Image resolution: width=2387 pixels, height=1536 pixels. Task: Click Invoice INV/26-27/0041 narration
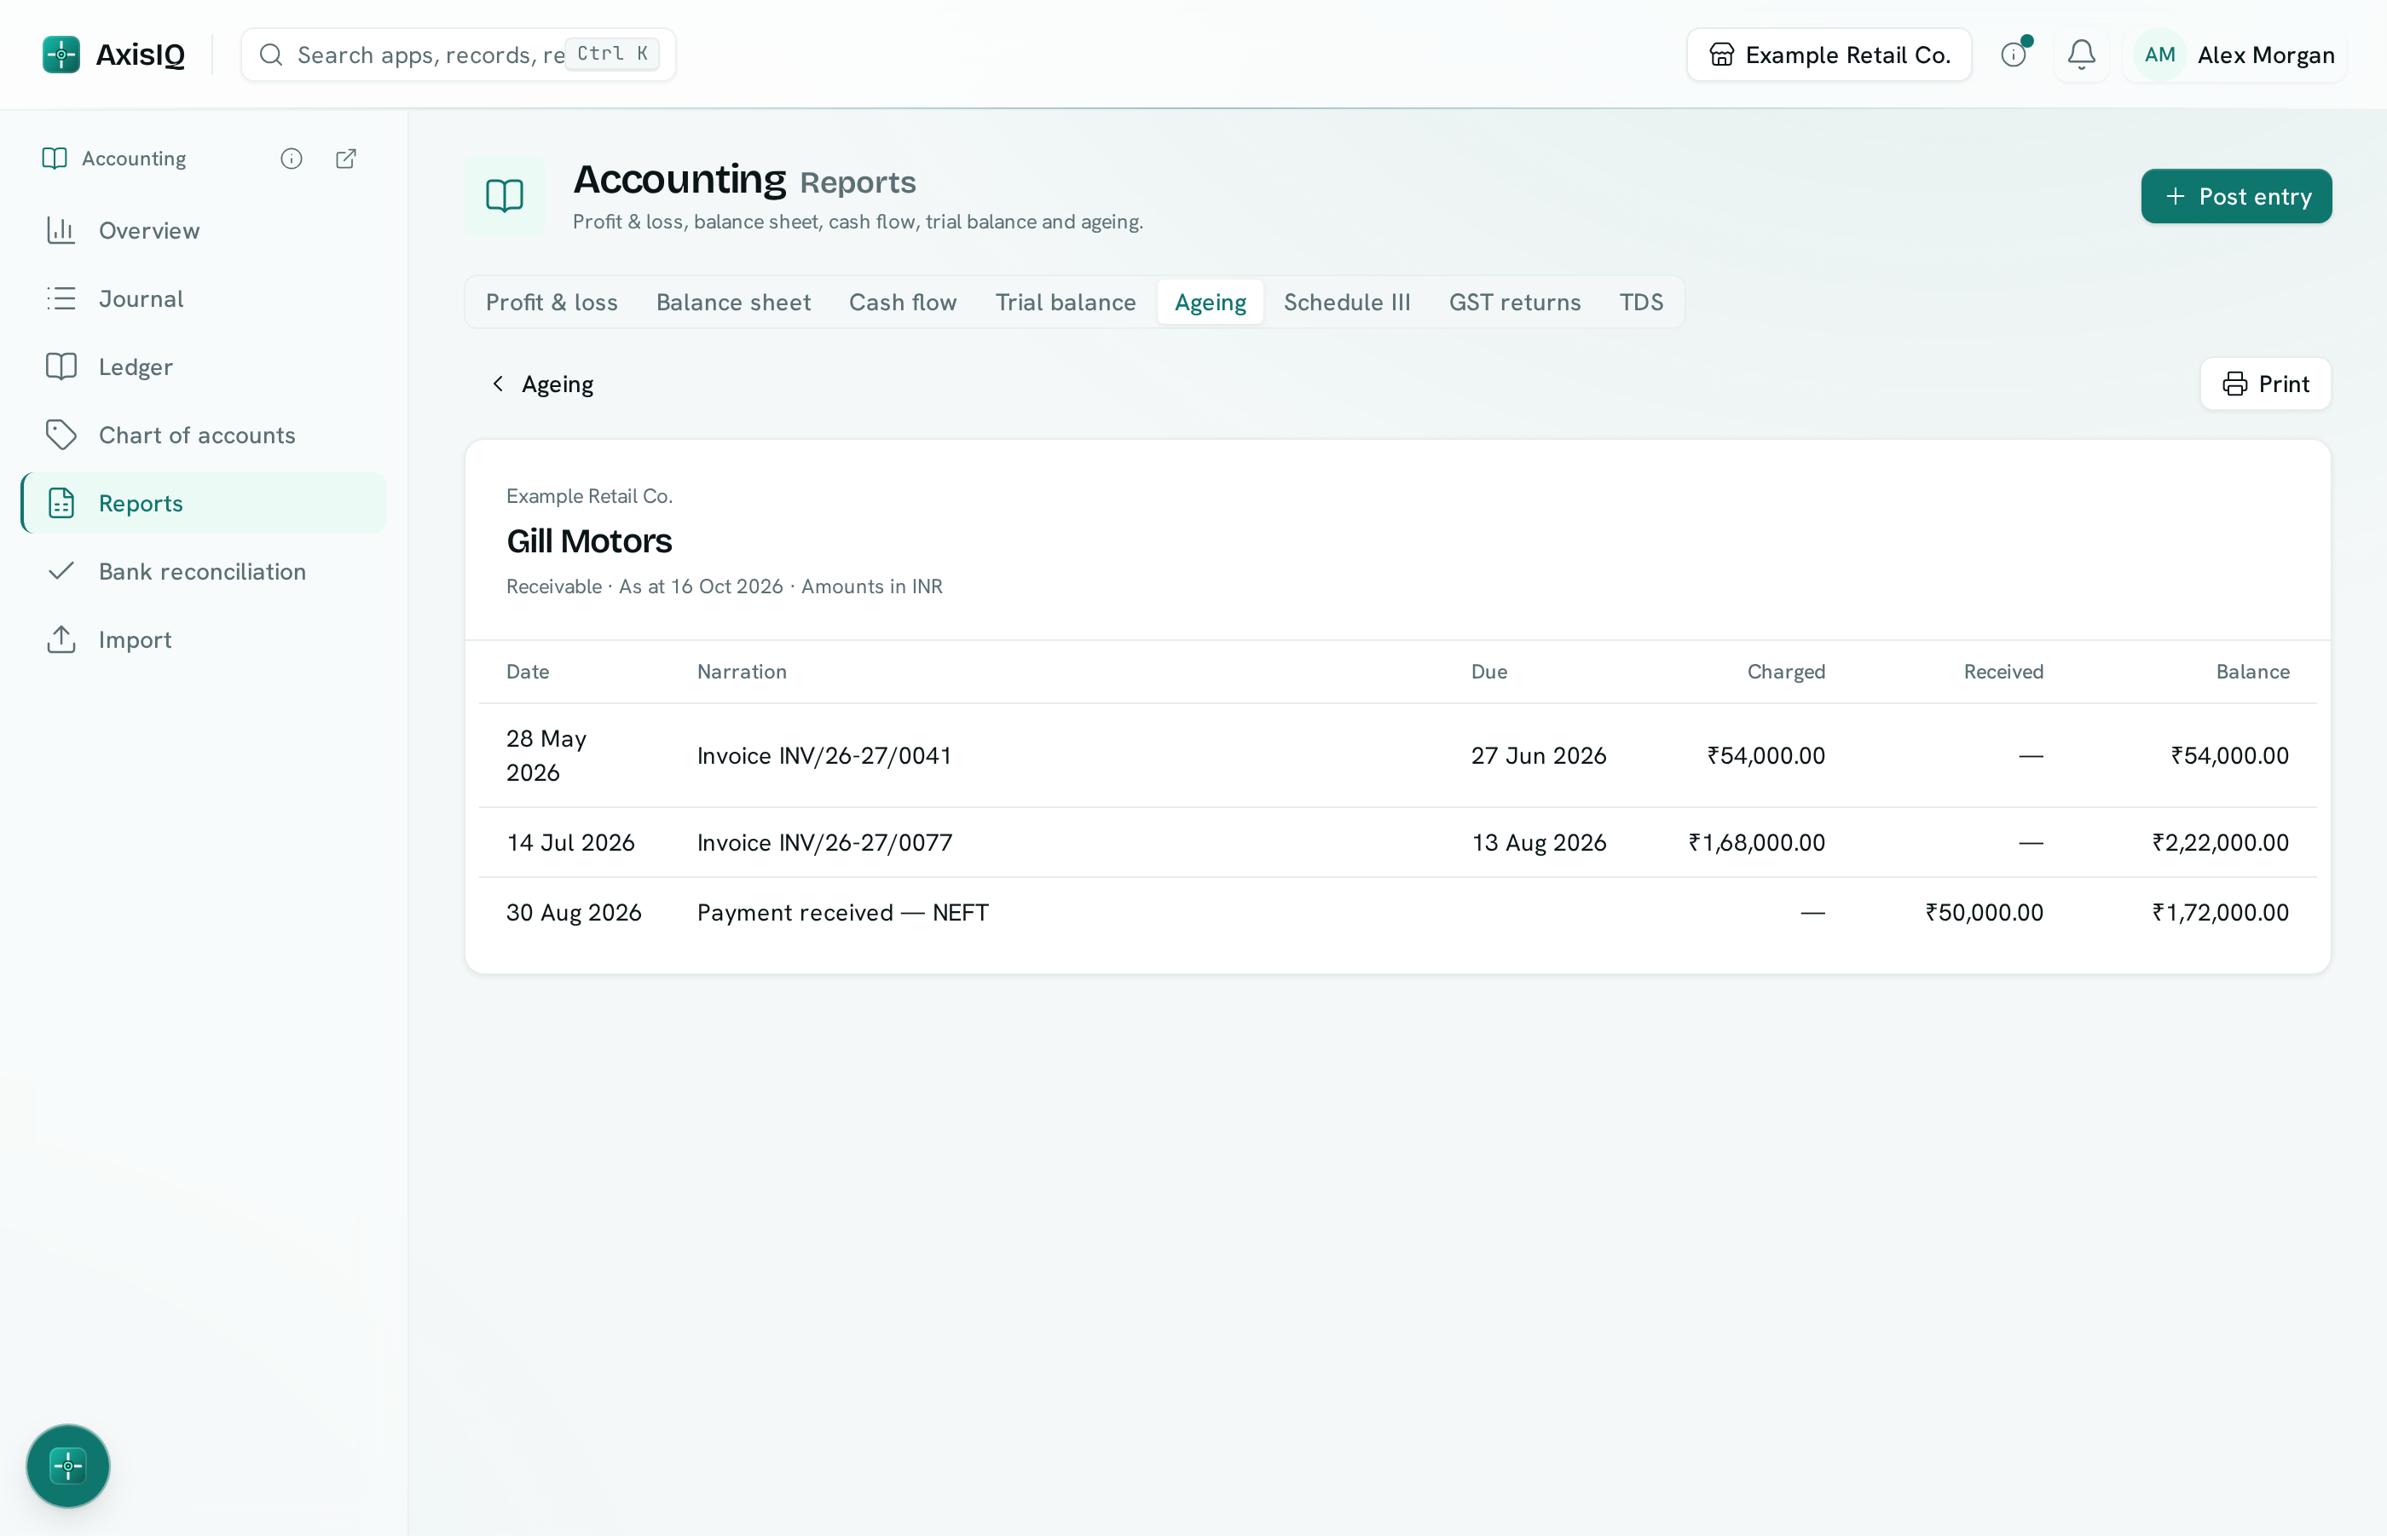click(x=824, y=756)
